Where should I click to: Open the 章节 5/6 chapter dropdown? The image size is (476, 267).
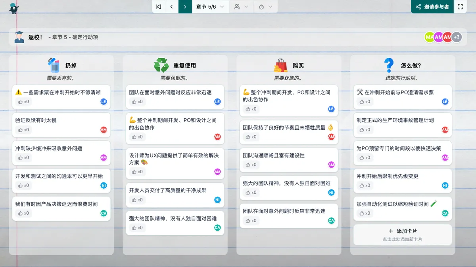click(x=210, y=7)
